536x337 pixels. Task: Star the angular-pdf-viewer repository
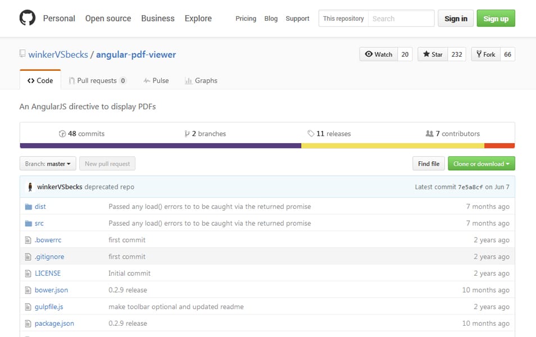433,54
